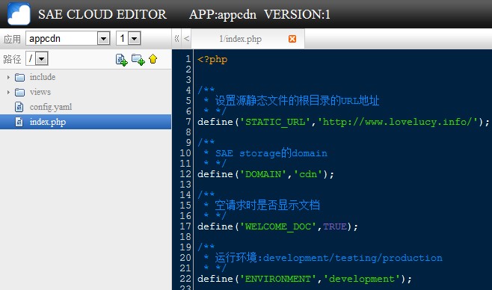Click the index.php file icon

[19, 122]
